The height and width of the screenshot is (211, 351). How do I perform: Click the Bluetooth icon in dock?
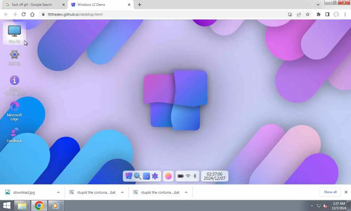pyautogui.click(x=195, y=176)
